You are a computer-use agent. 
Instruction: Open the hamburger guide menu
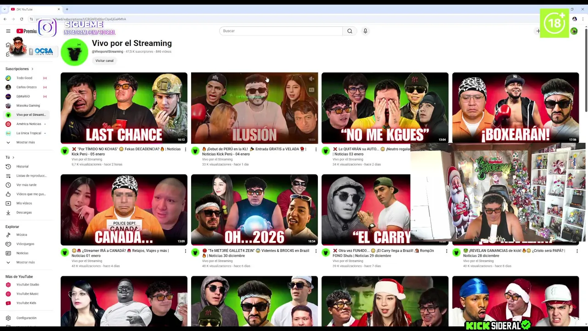click(8, 31)
